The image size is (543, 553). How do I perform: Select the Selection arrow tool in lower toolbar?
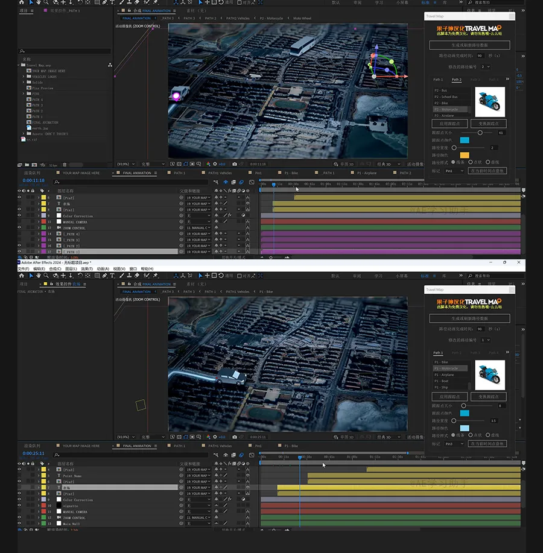31,276
